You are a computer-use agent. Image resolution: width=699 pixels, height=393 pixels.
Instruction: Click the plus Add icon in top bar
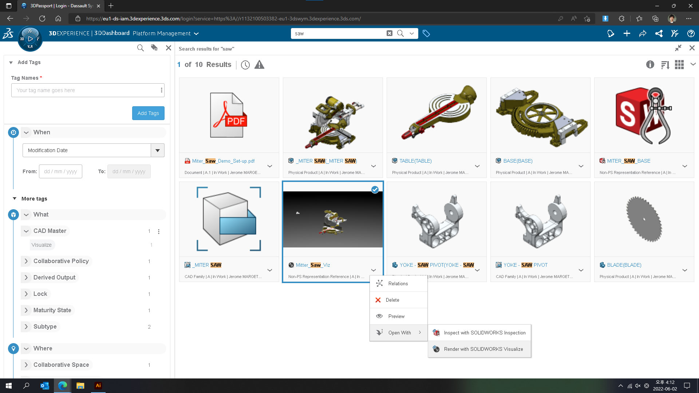627,33
